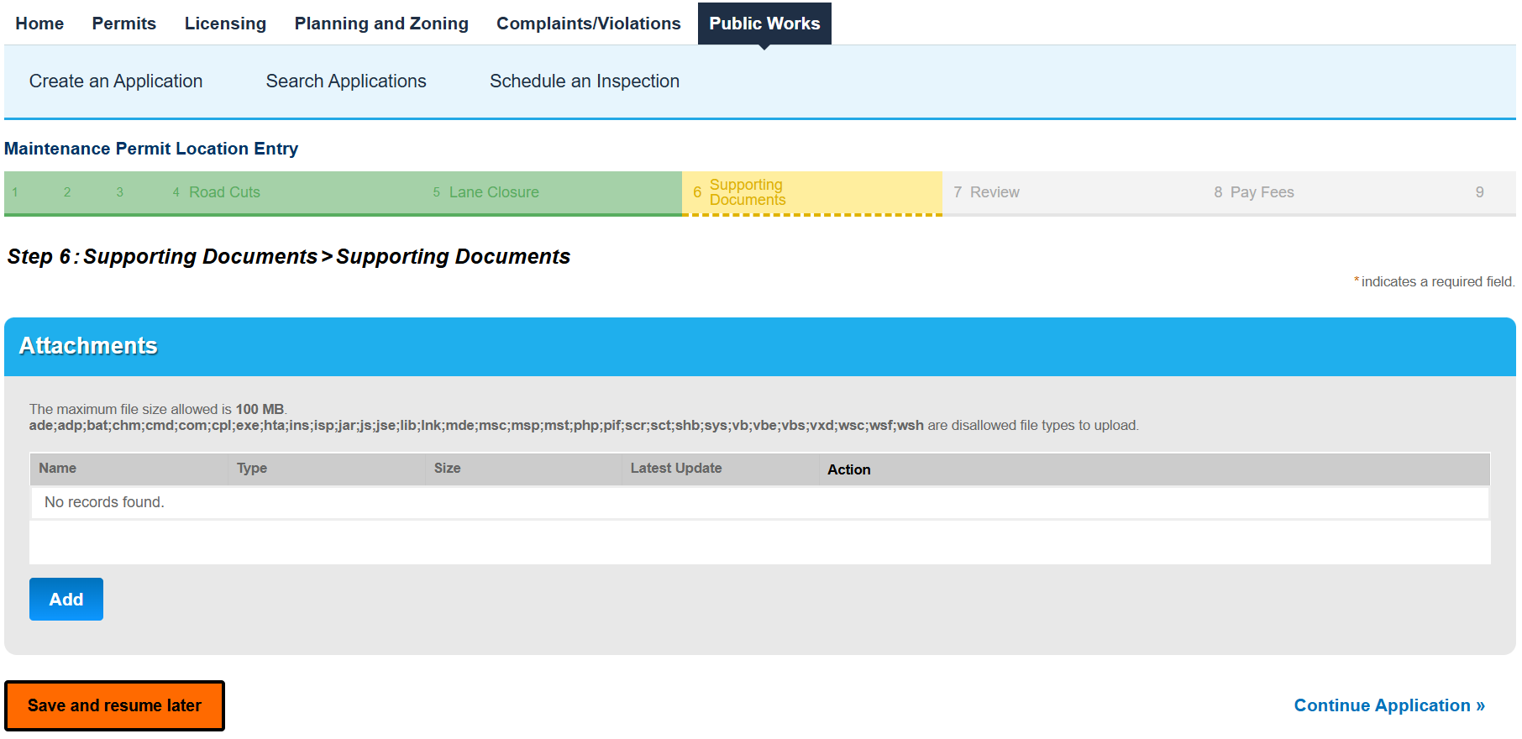
Task: Click Save and resume later button
Action: pos(114,705)
